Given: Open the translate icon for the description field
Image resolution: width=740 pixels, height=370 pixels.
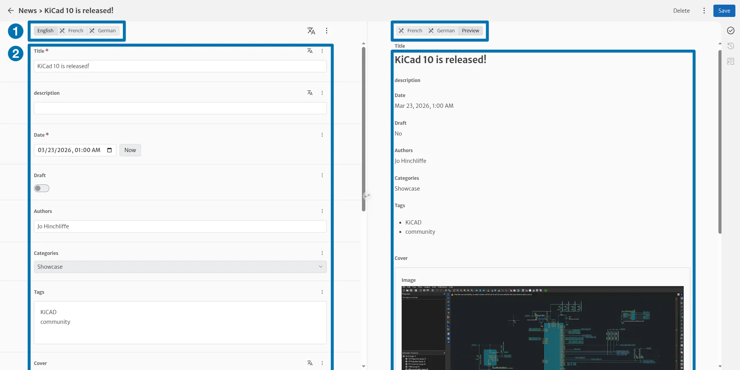Looking at the screenshot, I should 310,93.
